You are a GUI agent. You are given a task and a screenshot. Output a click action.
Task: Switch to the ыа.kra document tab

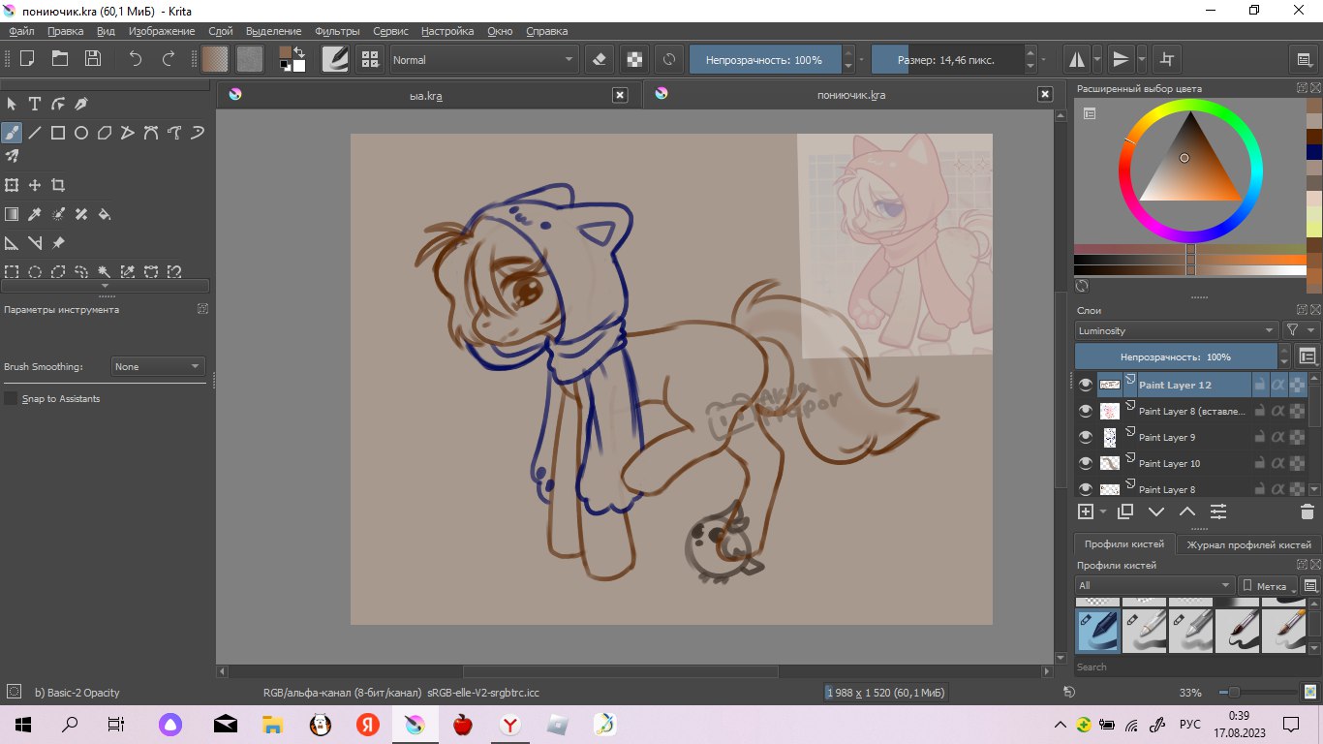426,95
